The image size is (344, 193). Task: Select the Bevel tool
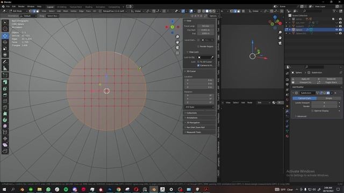[5, 95]
